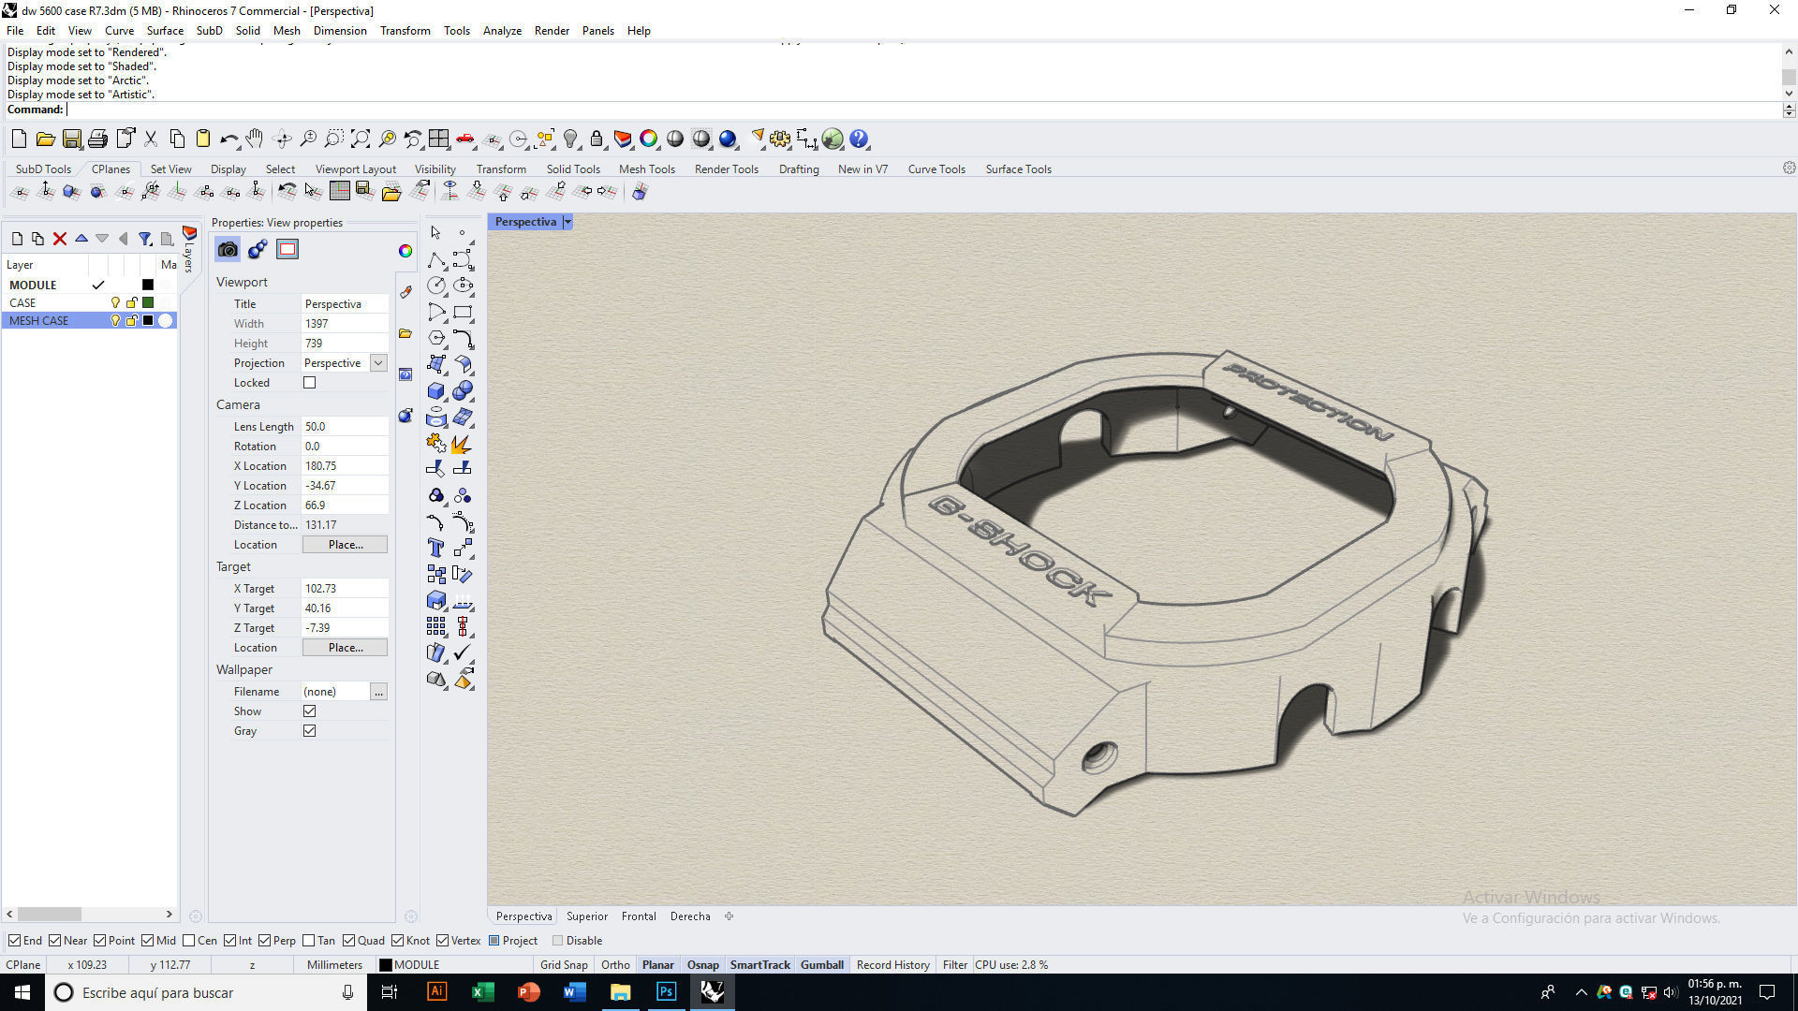
Task: Switch to the Frontal viewport tab
Action: (x=639, y=916)
